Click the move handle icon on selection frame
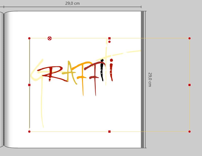202x156 pixels. [x=50, y=38]
